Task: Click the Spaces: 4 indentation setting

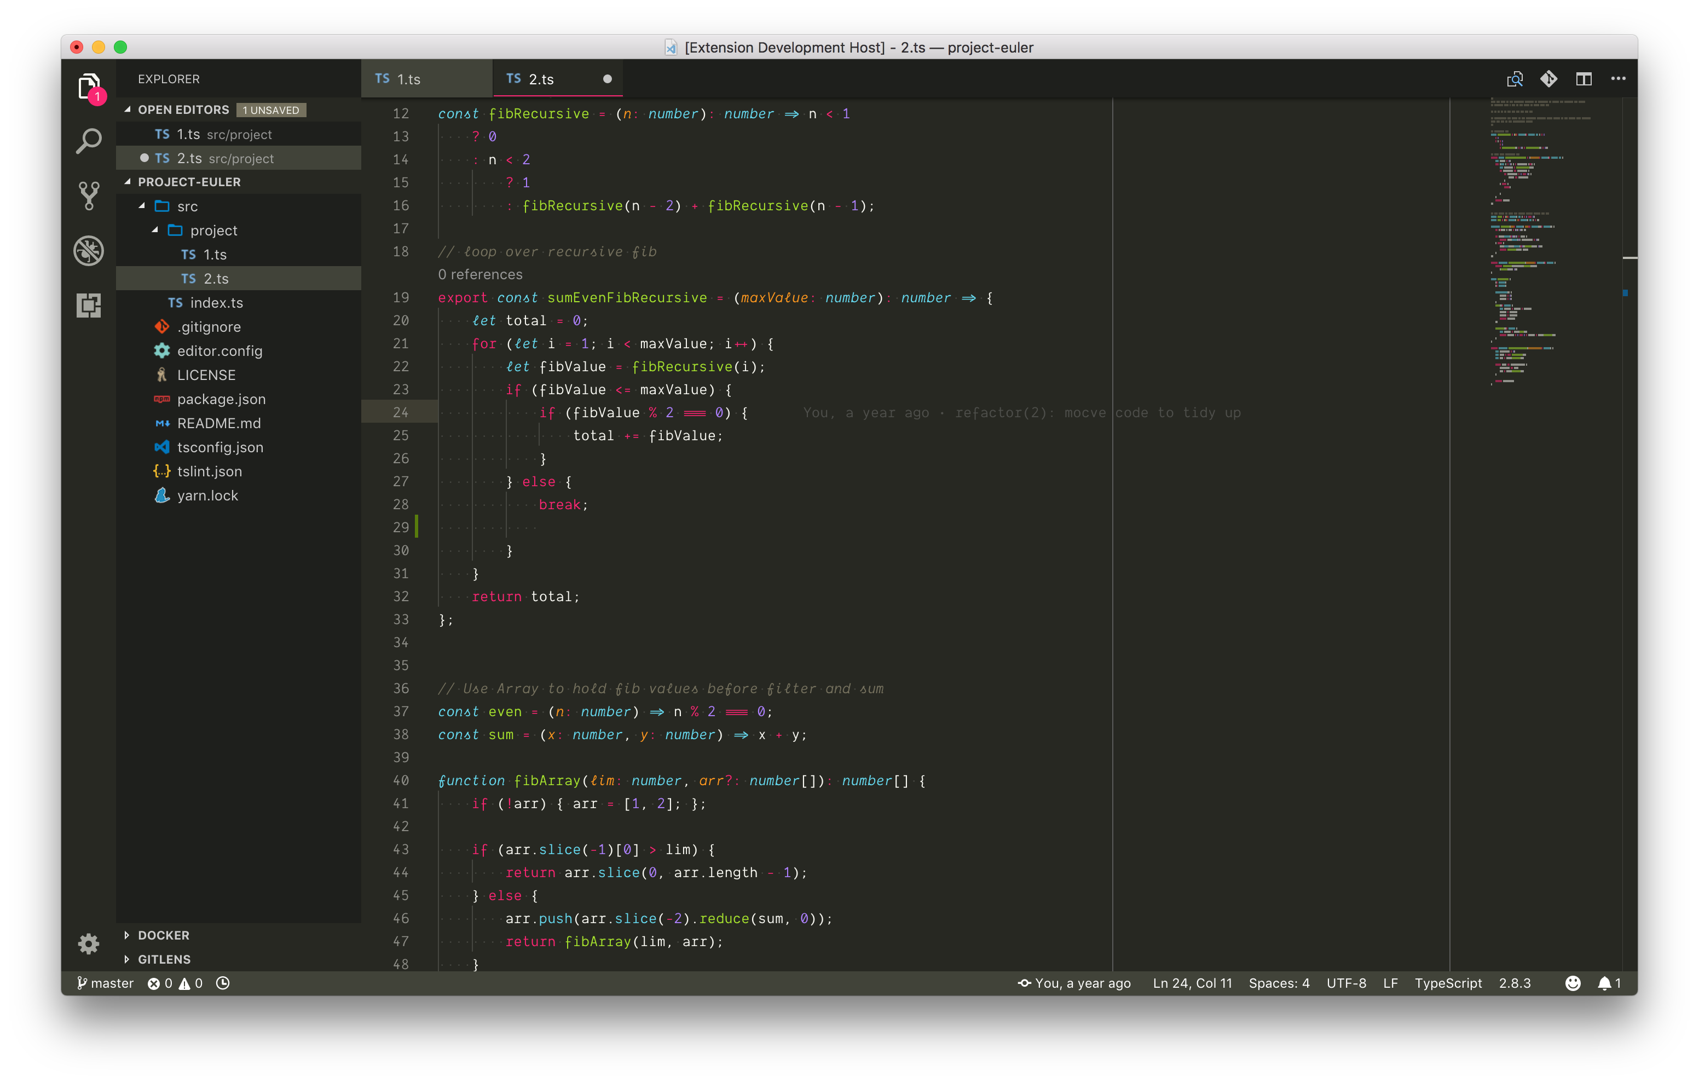Action: 1279,983
